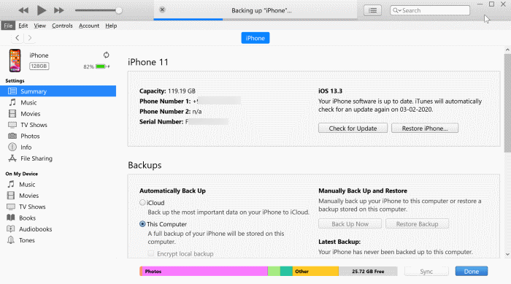Click the backup progress bar
This screenshot has height=284, width=511.
point(255,19)
